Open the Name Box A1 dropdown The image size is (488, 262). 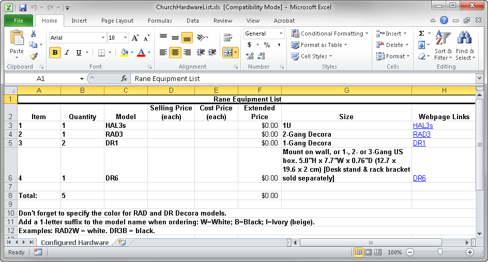point(82,79)
